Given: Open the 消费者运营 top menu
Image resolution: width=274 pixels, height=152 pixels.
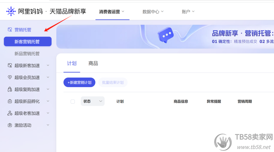Looking at the screenshot, I should [112, 11].
